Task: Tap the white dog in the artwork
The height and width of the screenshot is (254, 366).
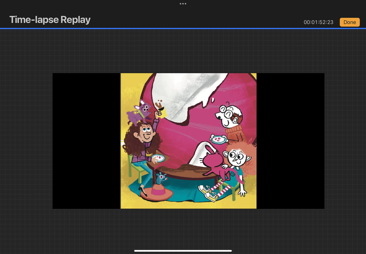Action: coord(227,115)
